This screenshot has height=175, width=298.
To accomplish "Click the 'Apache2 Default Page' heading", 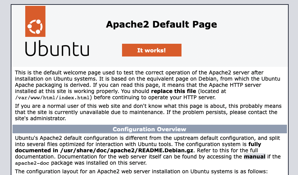I will pyautogui.click(x=161, y=24).
